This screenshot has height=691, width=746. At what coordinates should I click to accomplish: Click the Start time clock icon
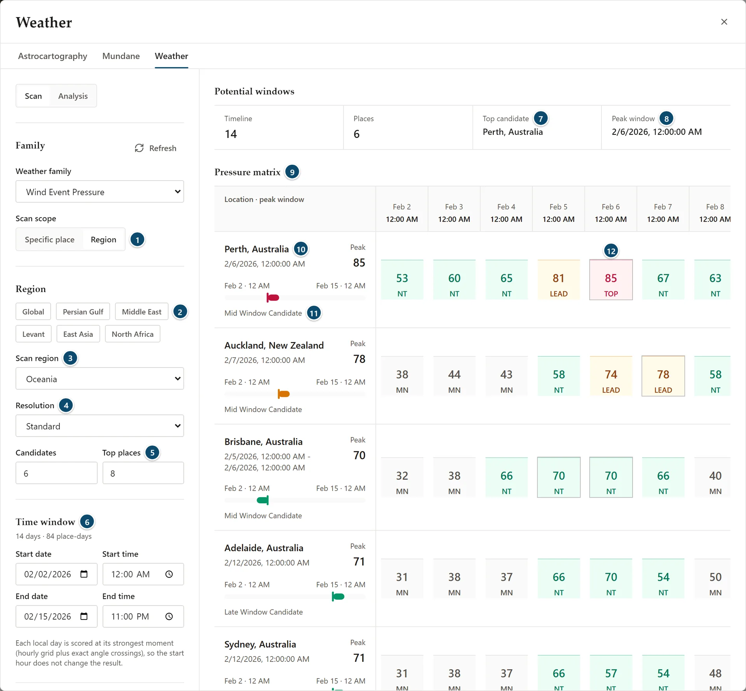pos(169,574)
